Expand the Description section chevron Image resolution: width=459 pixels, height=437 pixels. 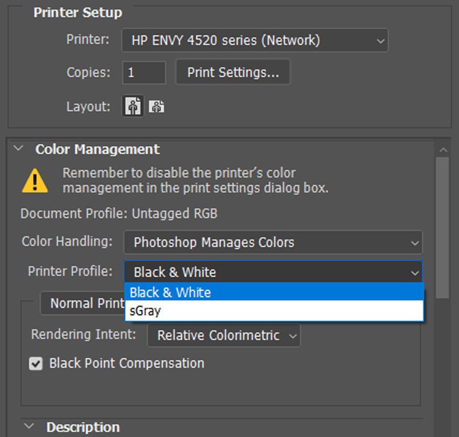point(30,427)
